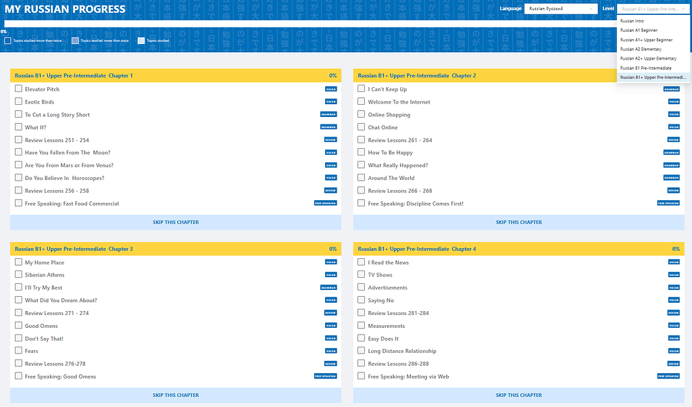Mark Online Shopping as completed
The width and height of the screenshot is (692, 407).
(x=361, y=114)
